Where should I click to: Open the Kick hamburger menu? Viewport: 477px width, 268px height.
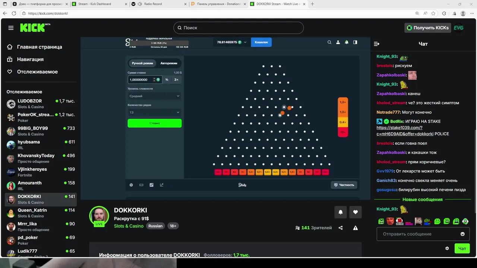click(x=11, y=28)
